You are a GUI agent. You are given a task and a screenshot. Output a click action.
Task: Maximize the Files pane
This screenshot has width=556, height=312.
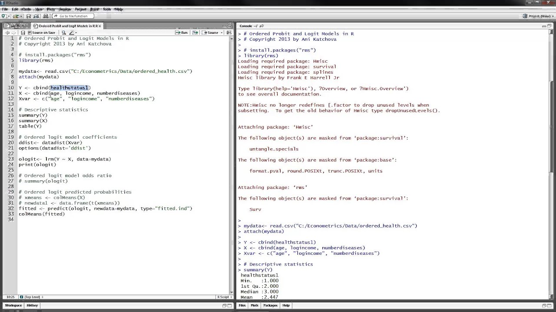[x=550, y=305]
